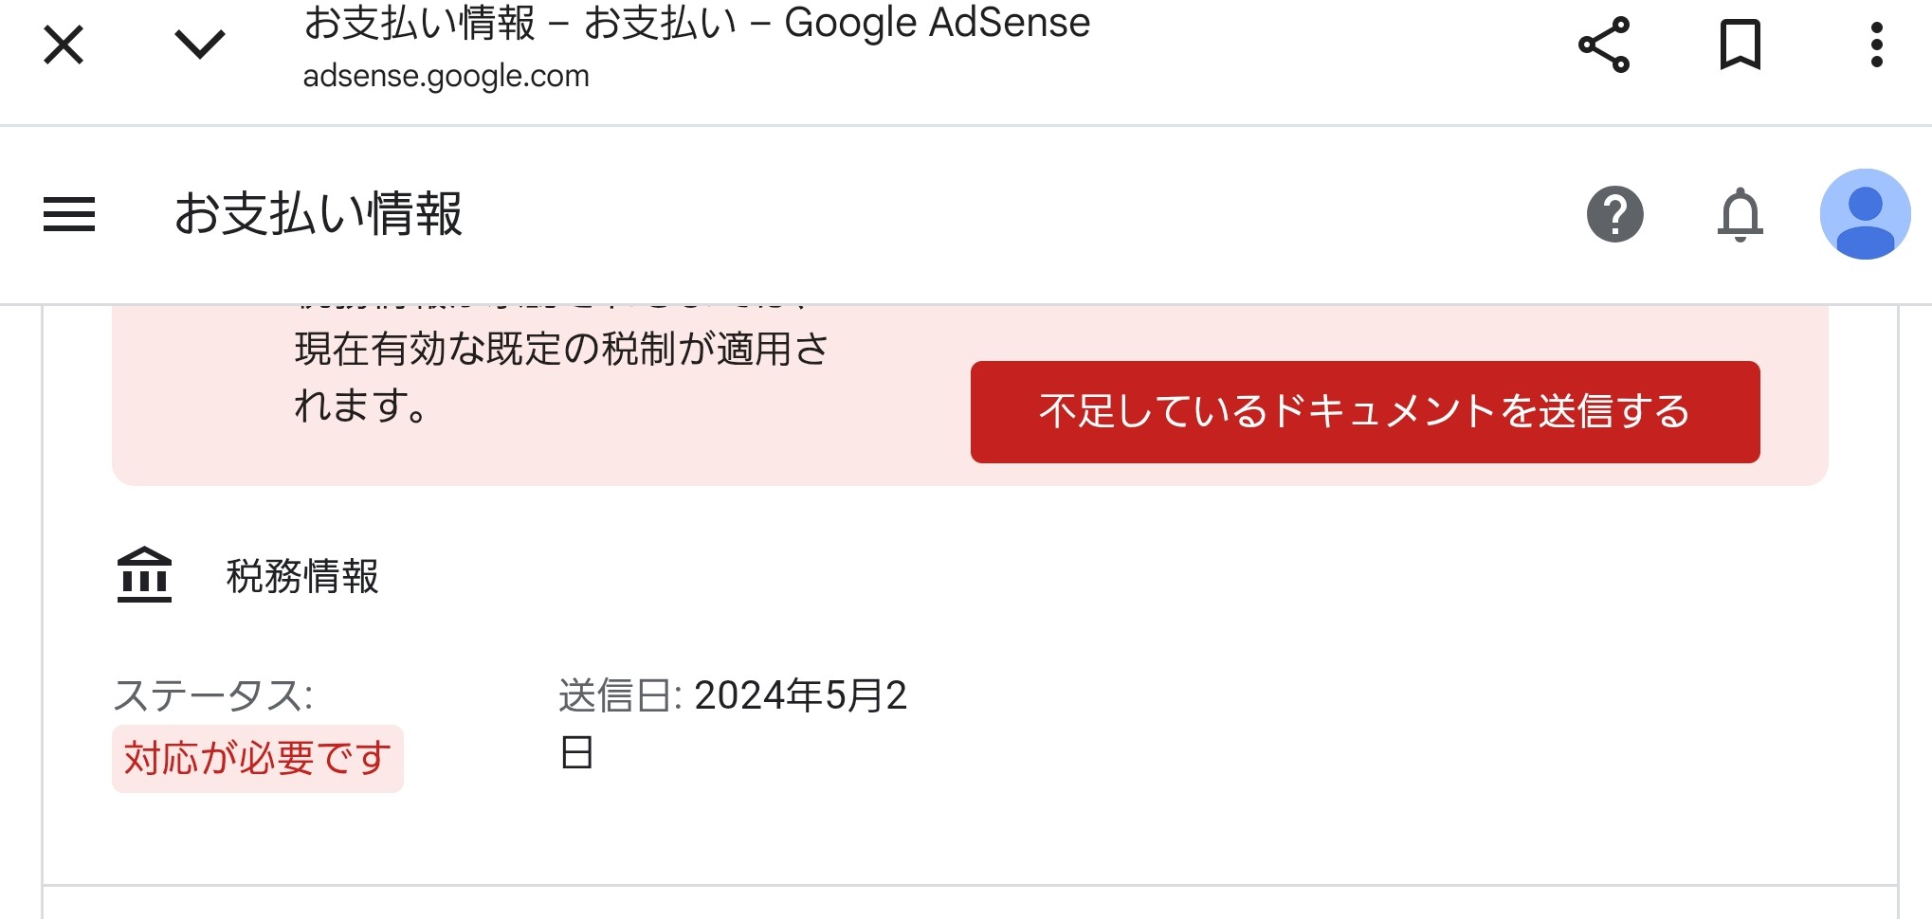
Task: Show notifications via the bell icon
Action: 1740,214
